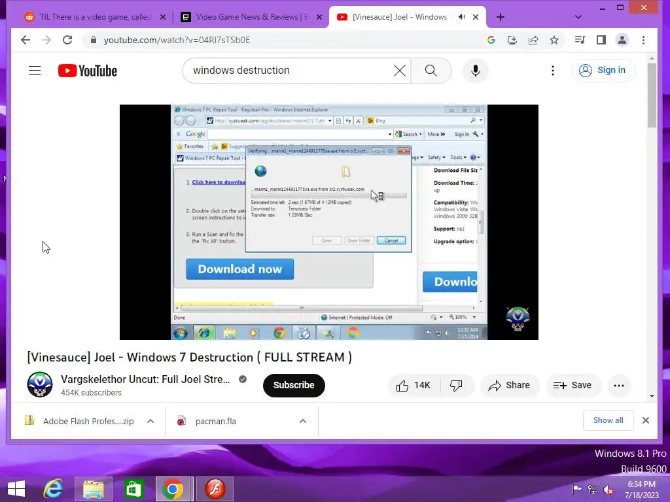Click the video player to pause
Image resolution: width=670 pixels, height=502 pixels.
point(328,222)
